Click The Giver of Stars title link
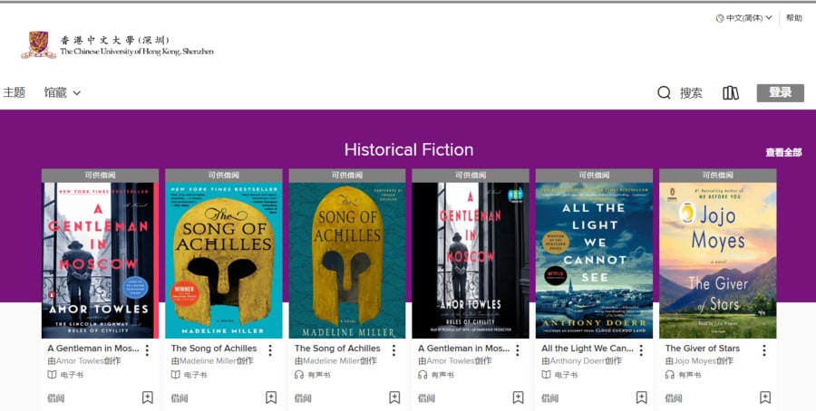 tap(702, 349)
